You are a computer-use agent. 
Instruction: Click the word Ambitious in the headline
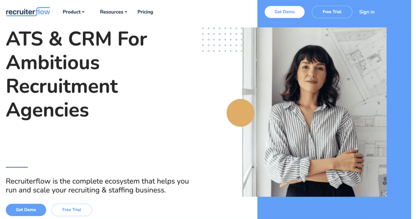[53, 63]
